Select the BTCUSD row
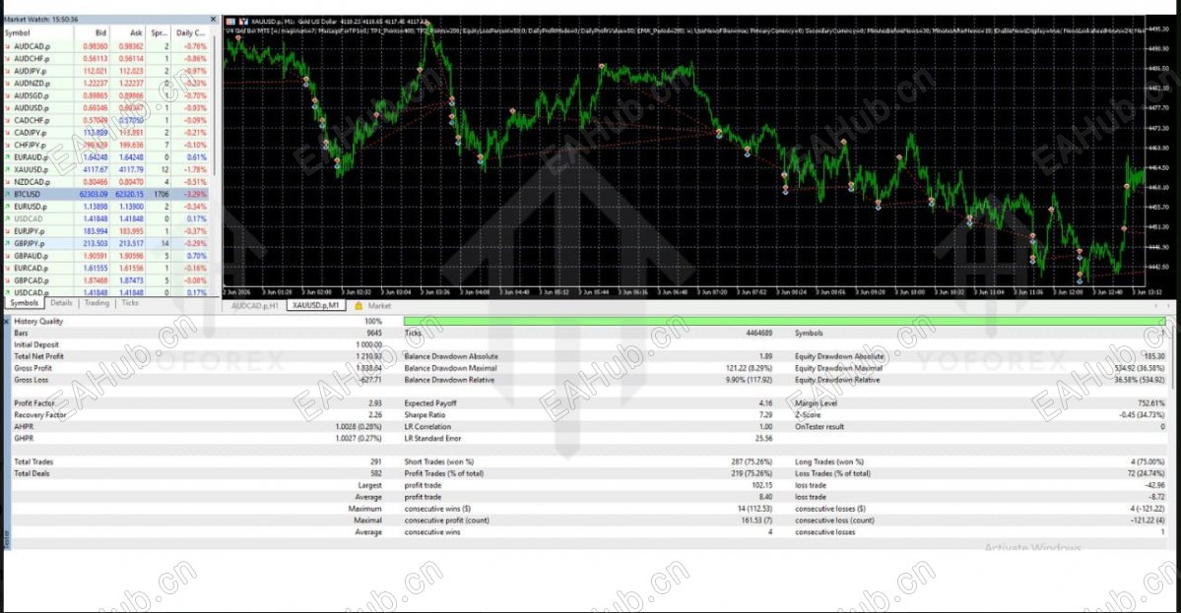Viewport: 1181px width, 613px height. (105, 194)
